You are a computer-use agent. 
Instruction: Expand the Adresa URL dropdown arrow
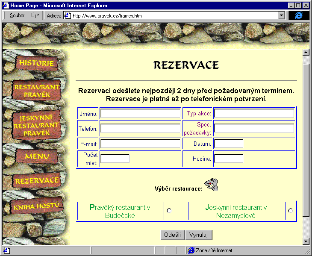282,15
